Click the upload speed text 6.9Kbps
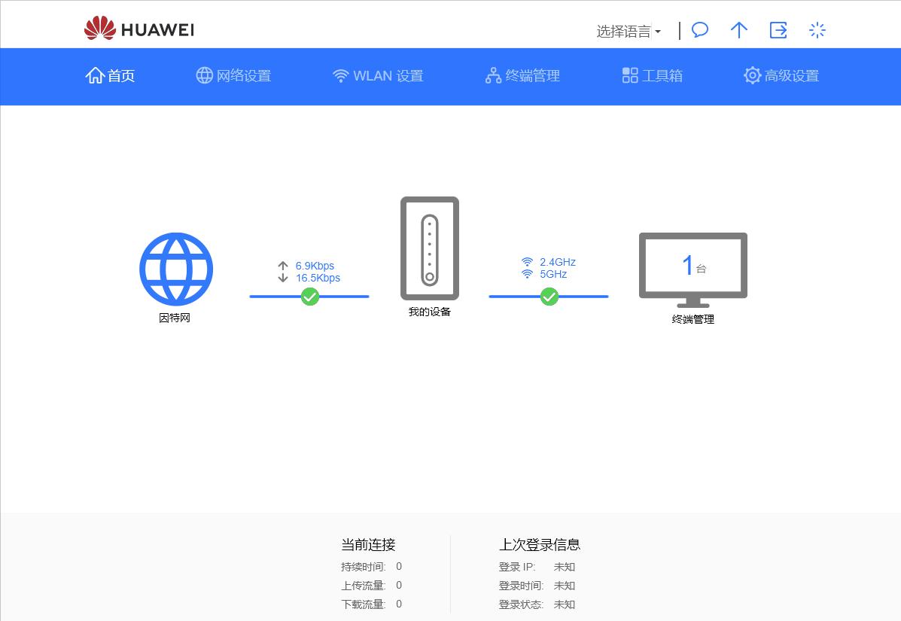The image size is (901, 621). (315, 266)
